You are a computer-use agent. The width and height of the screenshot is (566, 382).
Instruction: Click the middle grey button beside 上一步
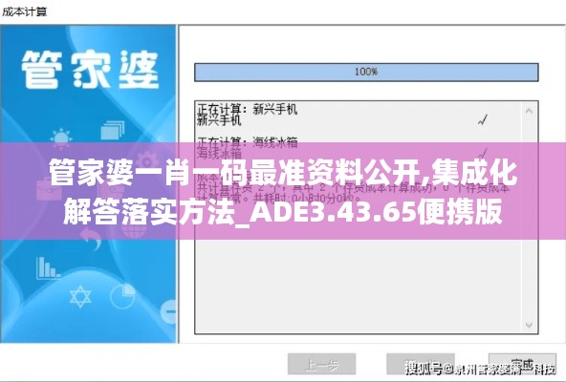point(421,364)
